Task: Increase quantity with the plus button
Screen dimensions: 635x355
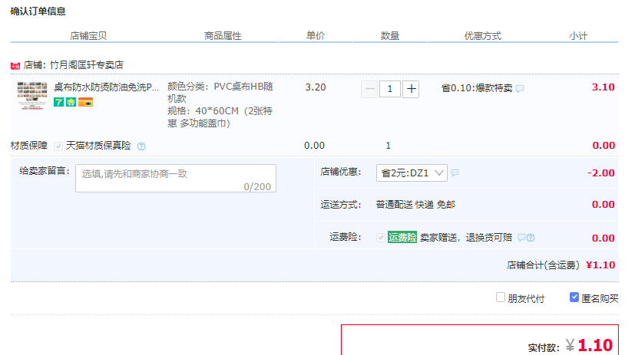Action: click(x=411, y=89)
